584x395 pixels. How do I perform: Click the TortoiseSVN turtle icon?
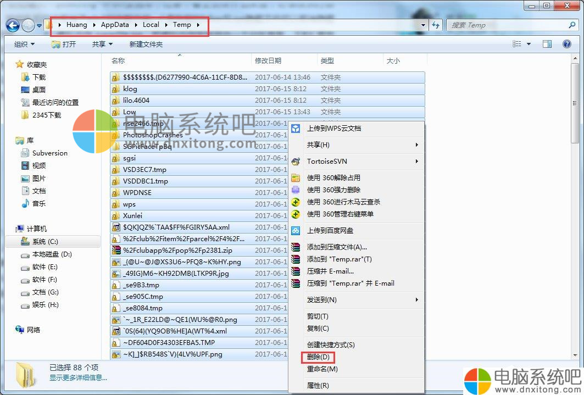coord(296,162)
